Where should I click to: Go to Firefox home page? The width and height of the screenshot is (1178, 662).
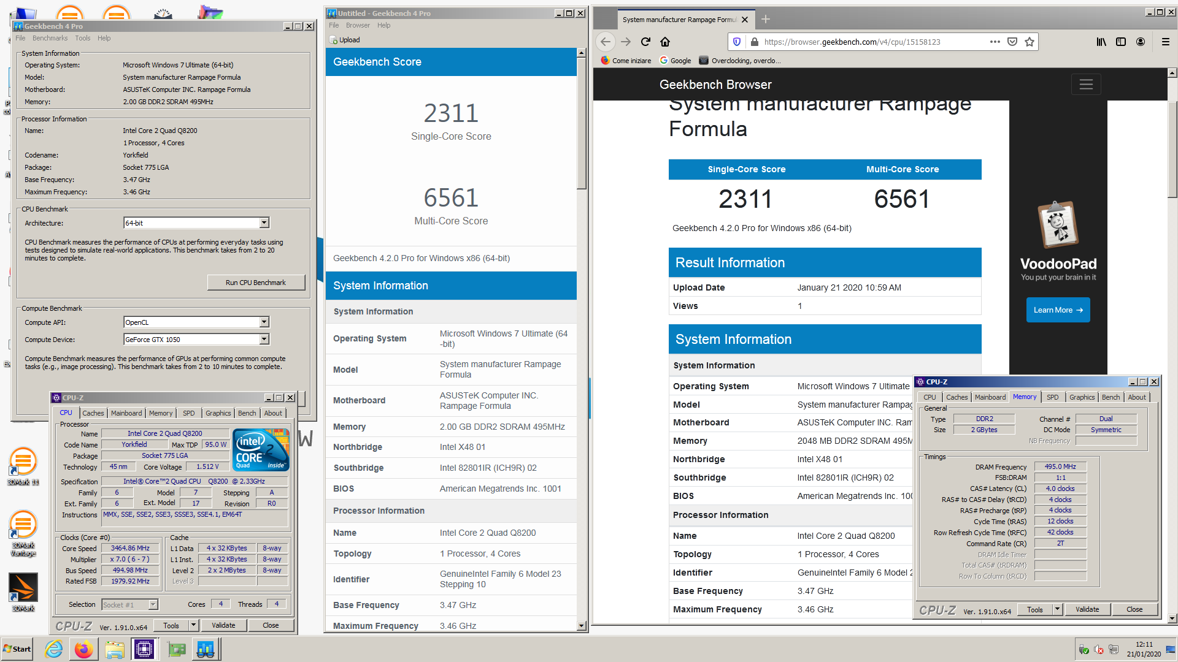coord(665,42)
